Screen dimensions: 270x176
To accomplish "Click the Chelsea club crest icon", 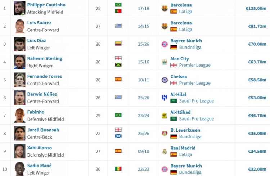I will point(165,80).
